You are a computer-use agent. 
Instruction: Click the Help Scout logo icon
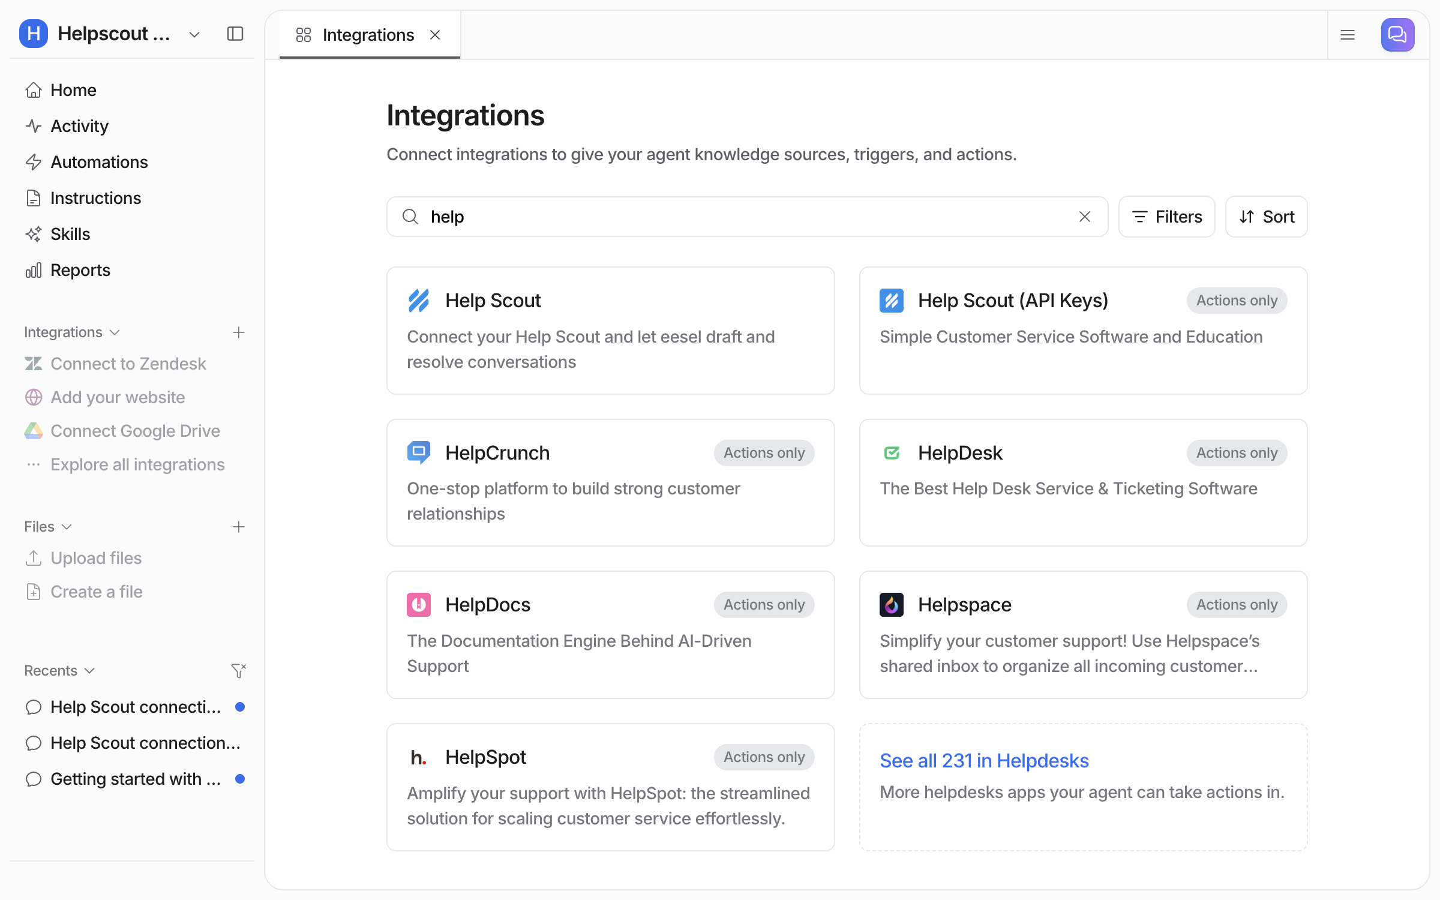point(419,301)
